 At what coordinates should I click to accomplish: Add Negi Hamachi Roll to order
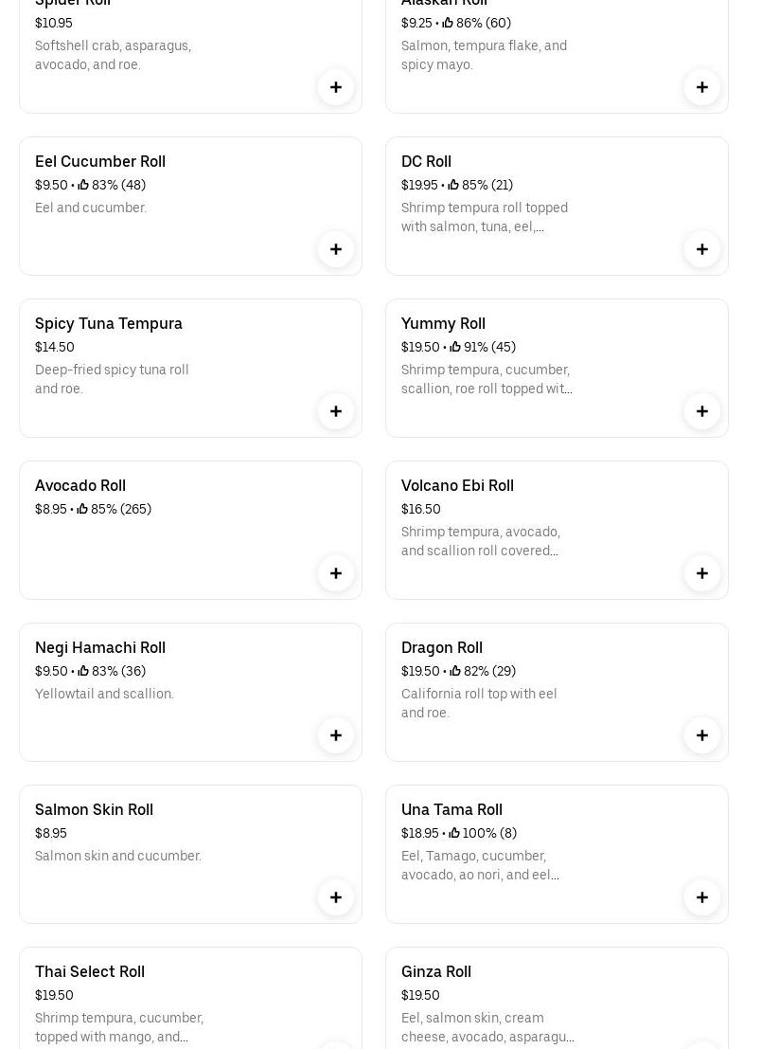pyautogui.click(x=336, y=735)
